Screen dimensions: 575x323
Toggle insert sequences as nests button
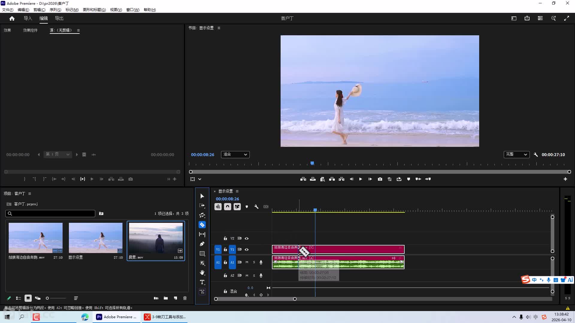click(218, 207)
